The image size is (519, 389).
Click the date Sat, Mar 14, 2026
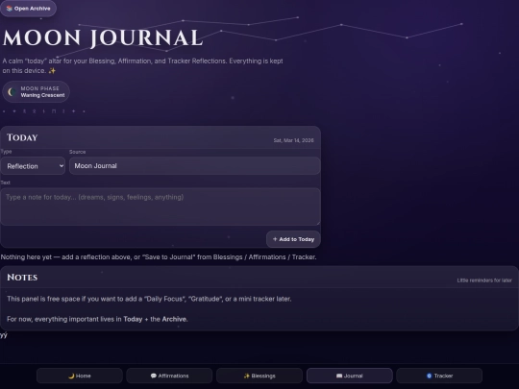293,140
